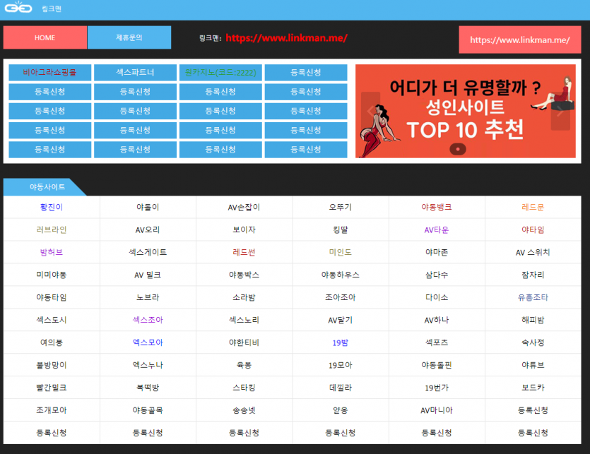Click the banner carousel indicator dot

click(458, 149)
